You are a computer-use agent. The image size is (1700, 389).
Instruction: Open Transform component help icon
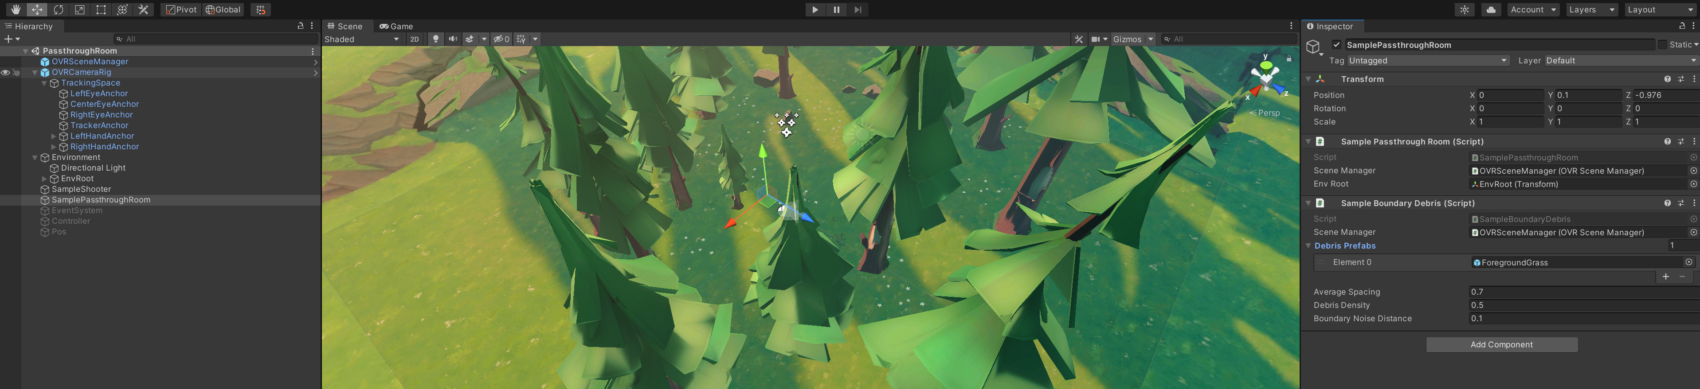point(1667,79)
